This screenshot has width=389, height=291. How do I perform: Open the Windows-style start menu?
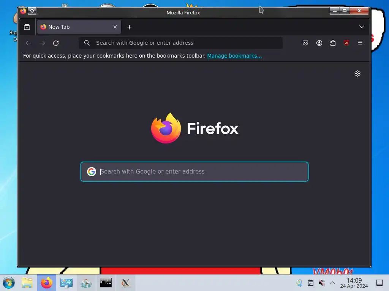[9, 283]
